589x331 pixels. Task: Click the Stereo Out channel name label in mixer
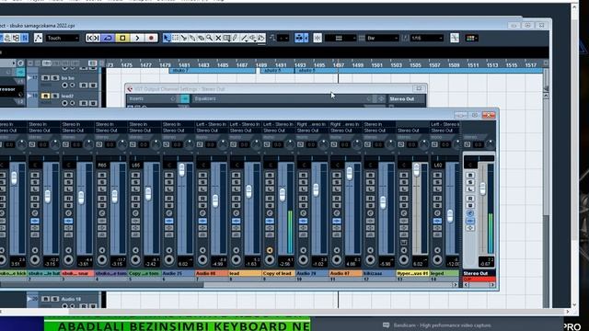pyautogui.click(x=479, y=274)
